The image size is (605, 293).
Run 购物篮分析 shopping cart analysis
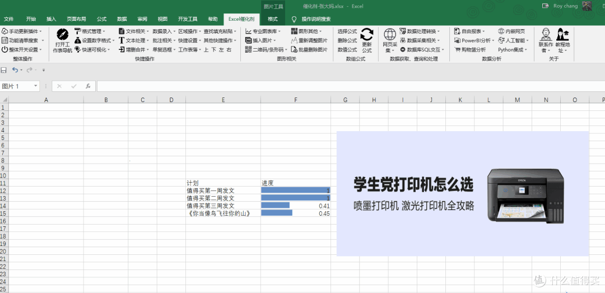pos(470,49)
